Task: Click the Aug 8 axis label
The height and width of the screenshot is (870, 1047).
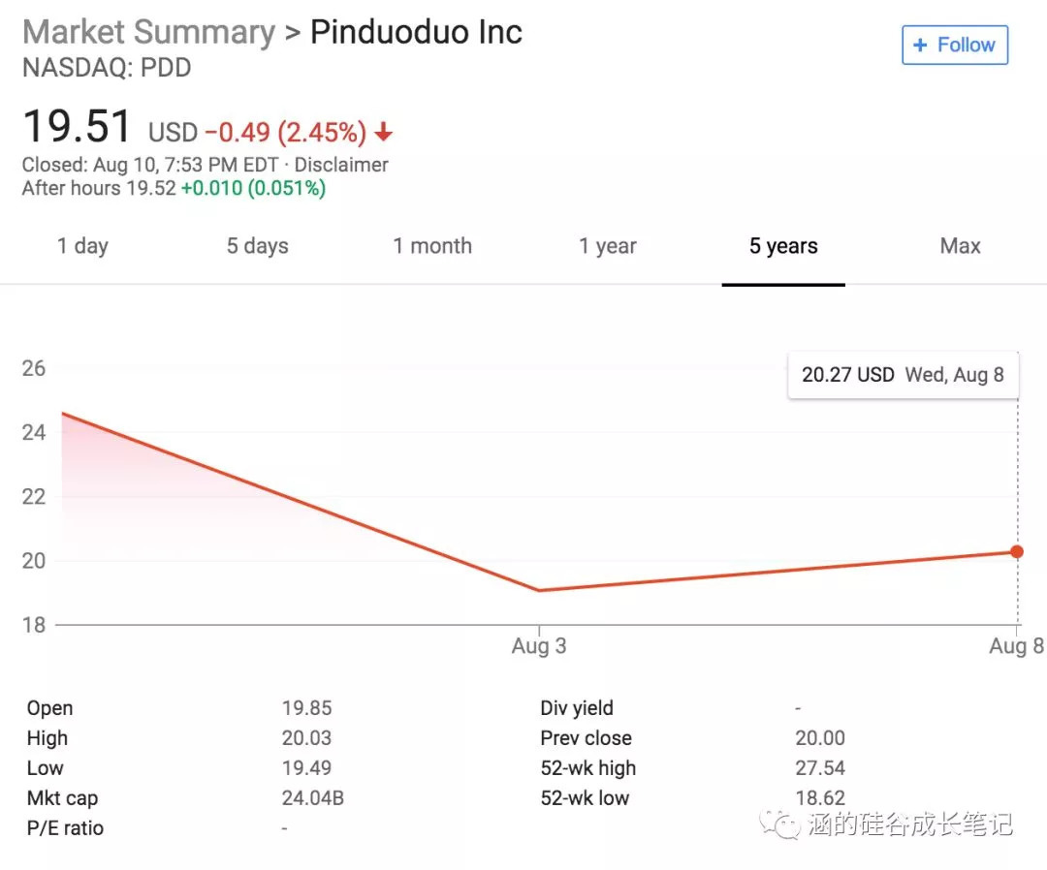Action: tap(1015, 646)
